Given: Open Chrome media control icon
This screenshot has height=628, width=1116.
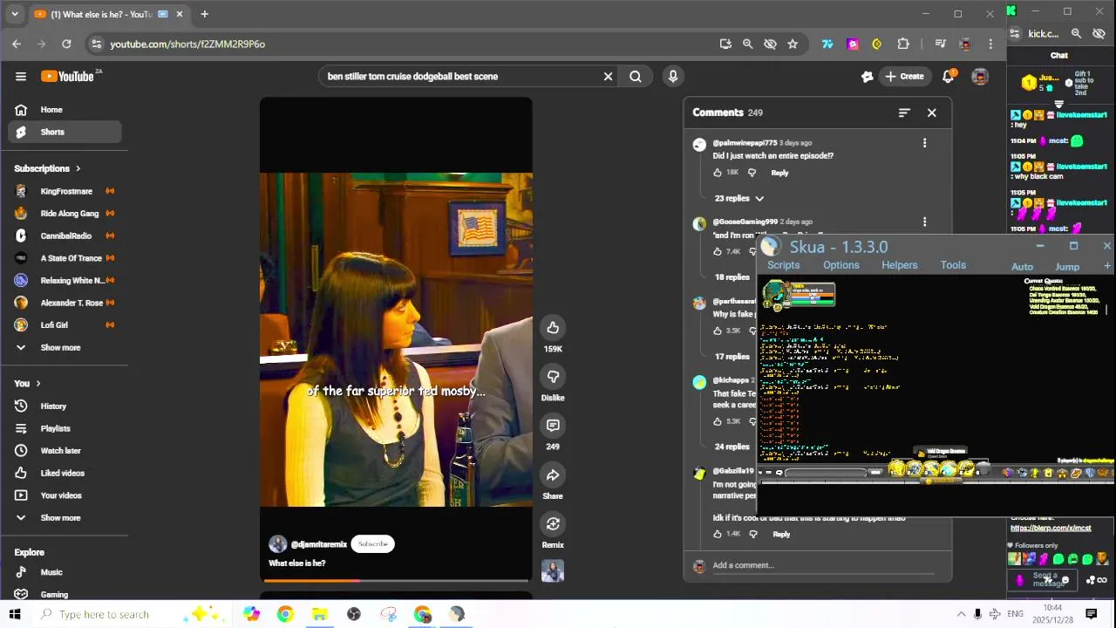Looking at the screenshot, I should coord(940,44).
